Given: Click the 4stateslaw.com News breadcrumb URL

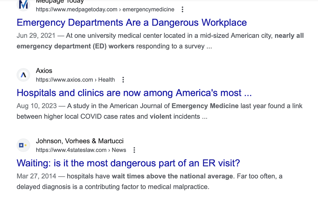Looking at the screenshot, I should click(x=81, y=150).
